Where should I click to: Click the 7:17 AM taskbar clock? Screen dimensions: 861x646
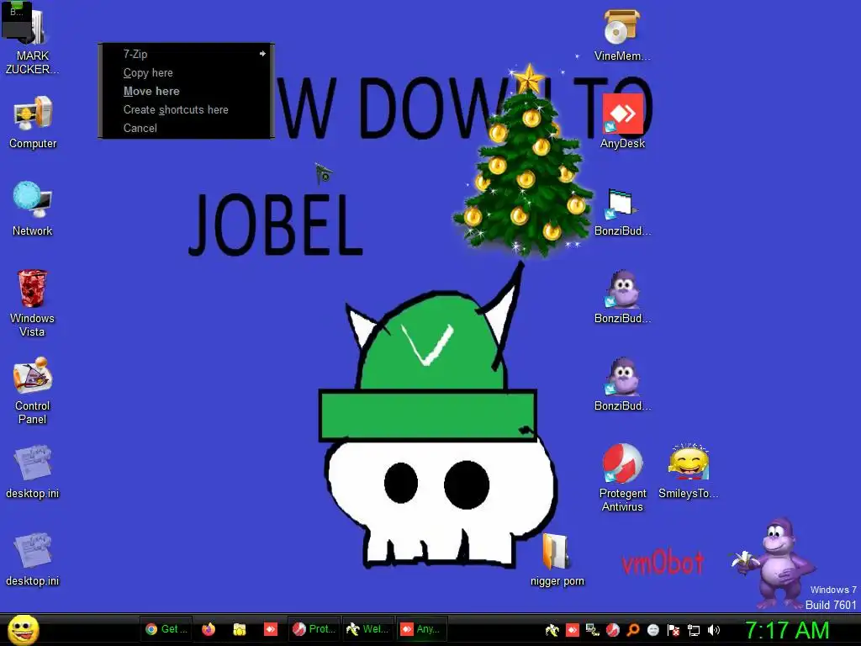(x=787, y=630)
